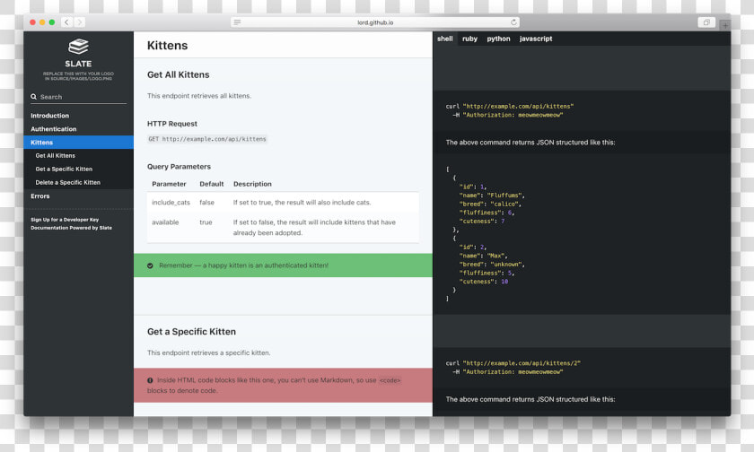
Task: Open Errors in the sidebar
Action: [x=39, y=196]
